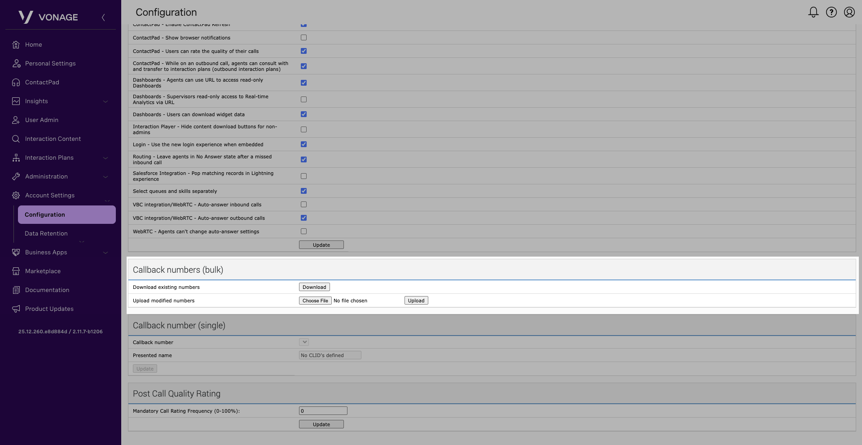The height and width of the screenshot is (445, 862).
Task: Enable ContactPad show browser notifications checkbox
Action: [303, 38]
